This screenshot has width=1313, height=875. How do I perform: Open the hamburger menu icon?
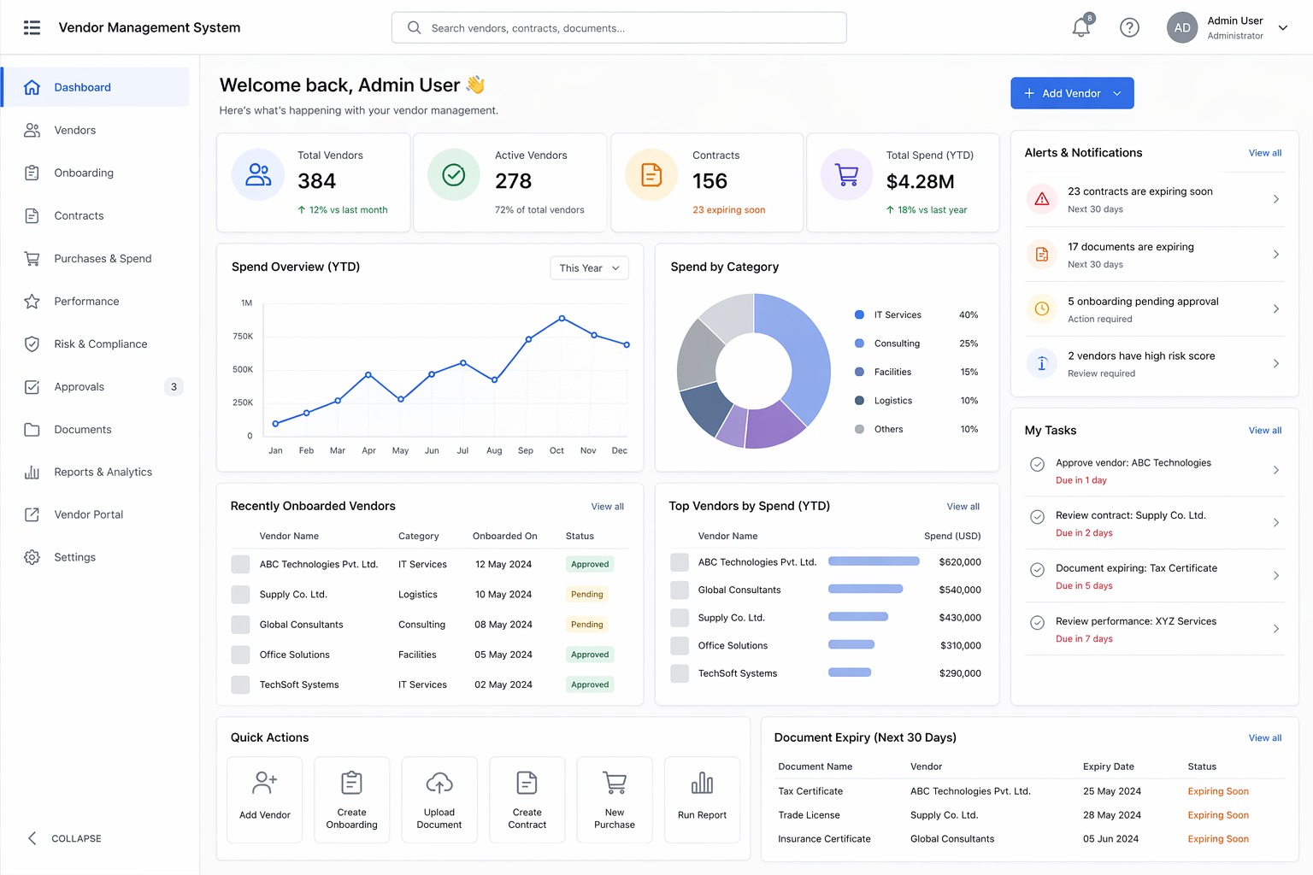(32, 27)
